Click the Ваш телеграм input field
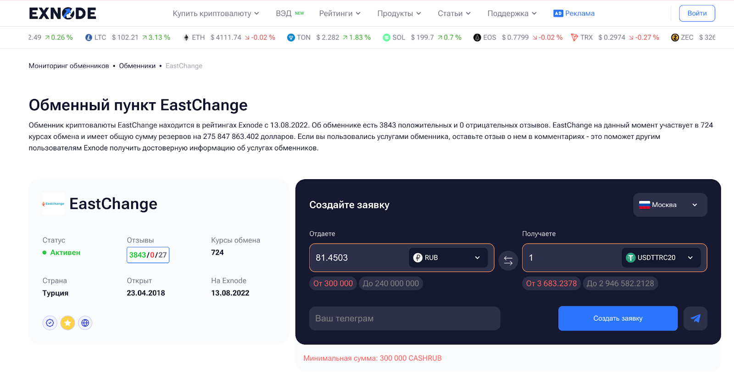This screenshot has width=734, height=384. pyautogui.click(x=404, y=318)
